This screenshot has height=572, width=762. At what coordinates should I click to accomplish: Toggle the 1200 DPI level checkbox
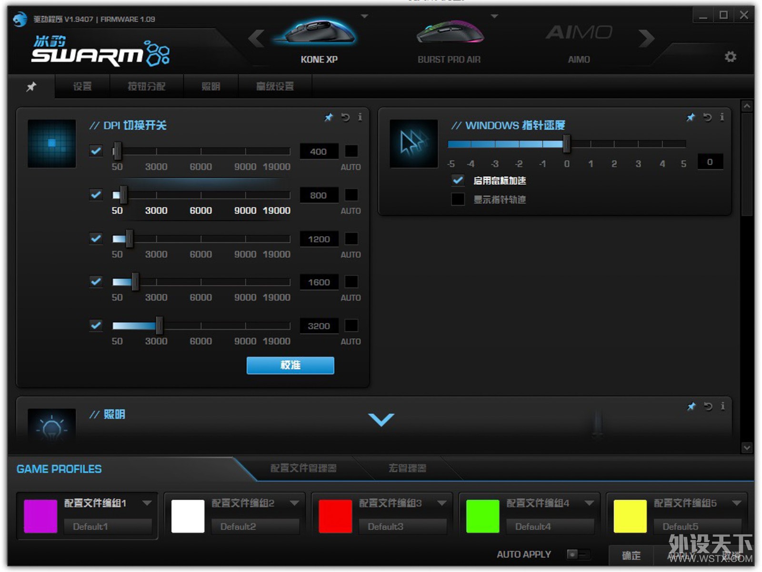click(x=96, y=239)
